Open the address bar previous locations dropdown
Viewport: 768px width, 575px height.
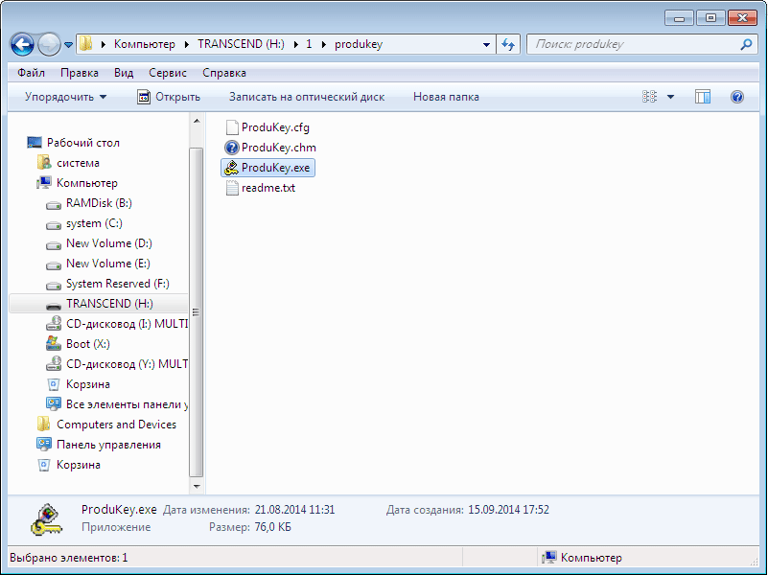point(486,44)
